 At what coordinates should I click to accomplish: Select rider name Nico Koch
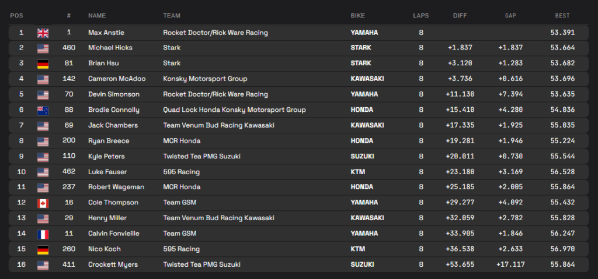pyautogui.click(x=104, y=249)
